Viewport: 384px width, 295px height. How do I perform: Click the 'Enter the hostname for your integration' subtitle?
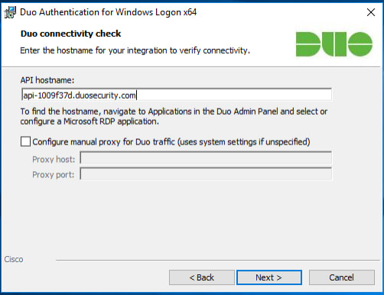point(135,50)
